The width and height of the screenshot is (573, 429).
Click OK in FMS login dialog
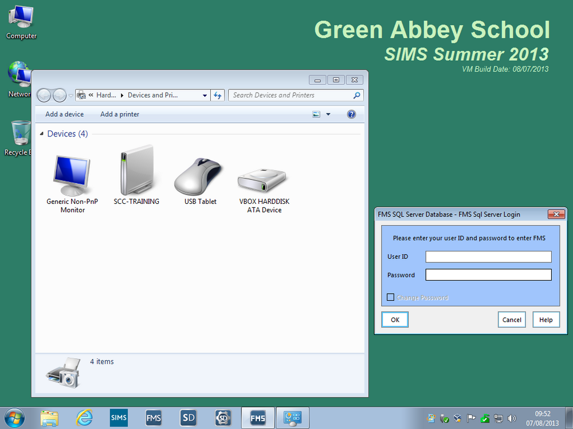[395, 320]
